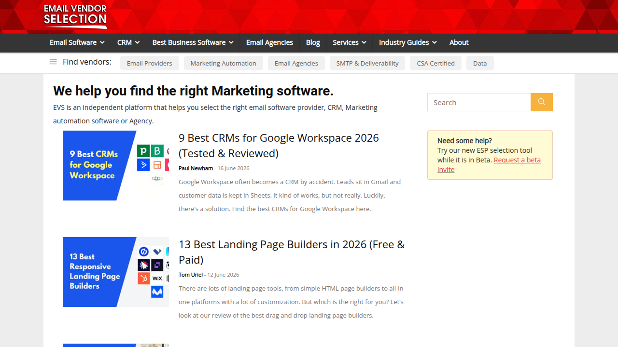Go to the Email Agencies menu item
The width and height of the screenshot is (618, 347).
click(x=269, y=42)
